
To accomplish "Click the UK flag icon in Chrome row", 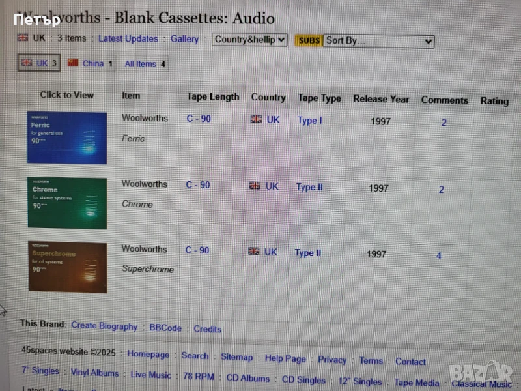I will coord(255,186).
